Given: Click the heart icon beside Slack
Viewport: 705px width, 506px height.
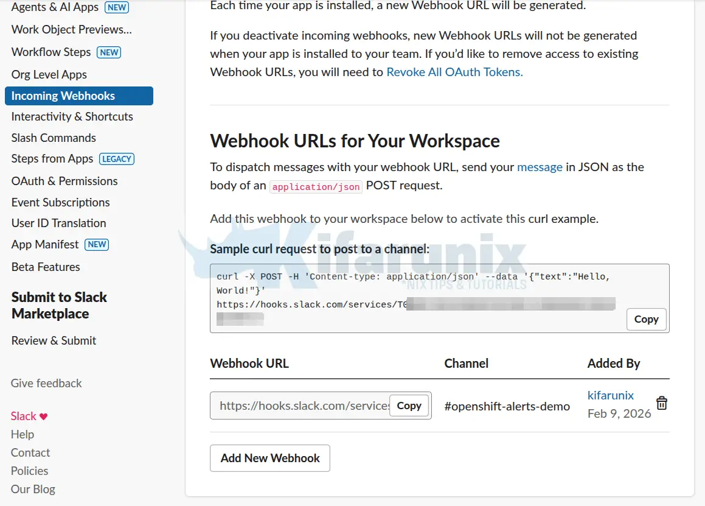Looking at the screenshot, I should coord(44,416).
